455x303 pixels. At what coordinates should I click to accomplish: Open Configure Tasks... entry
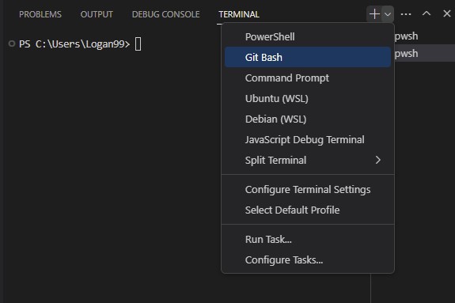coord(308,260)
